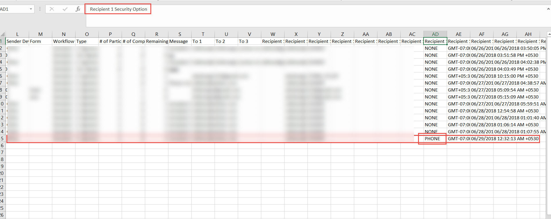Select column T header
Image resolution: width=551 pixels, height=219 pixels.
[x=203, y=34]
